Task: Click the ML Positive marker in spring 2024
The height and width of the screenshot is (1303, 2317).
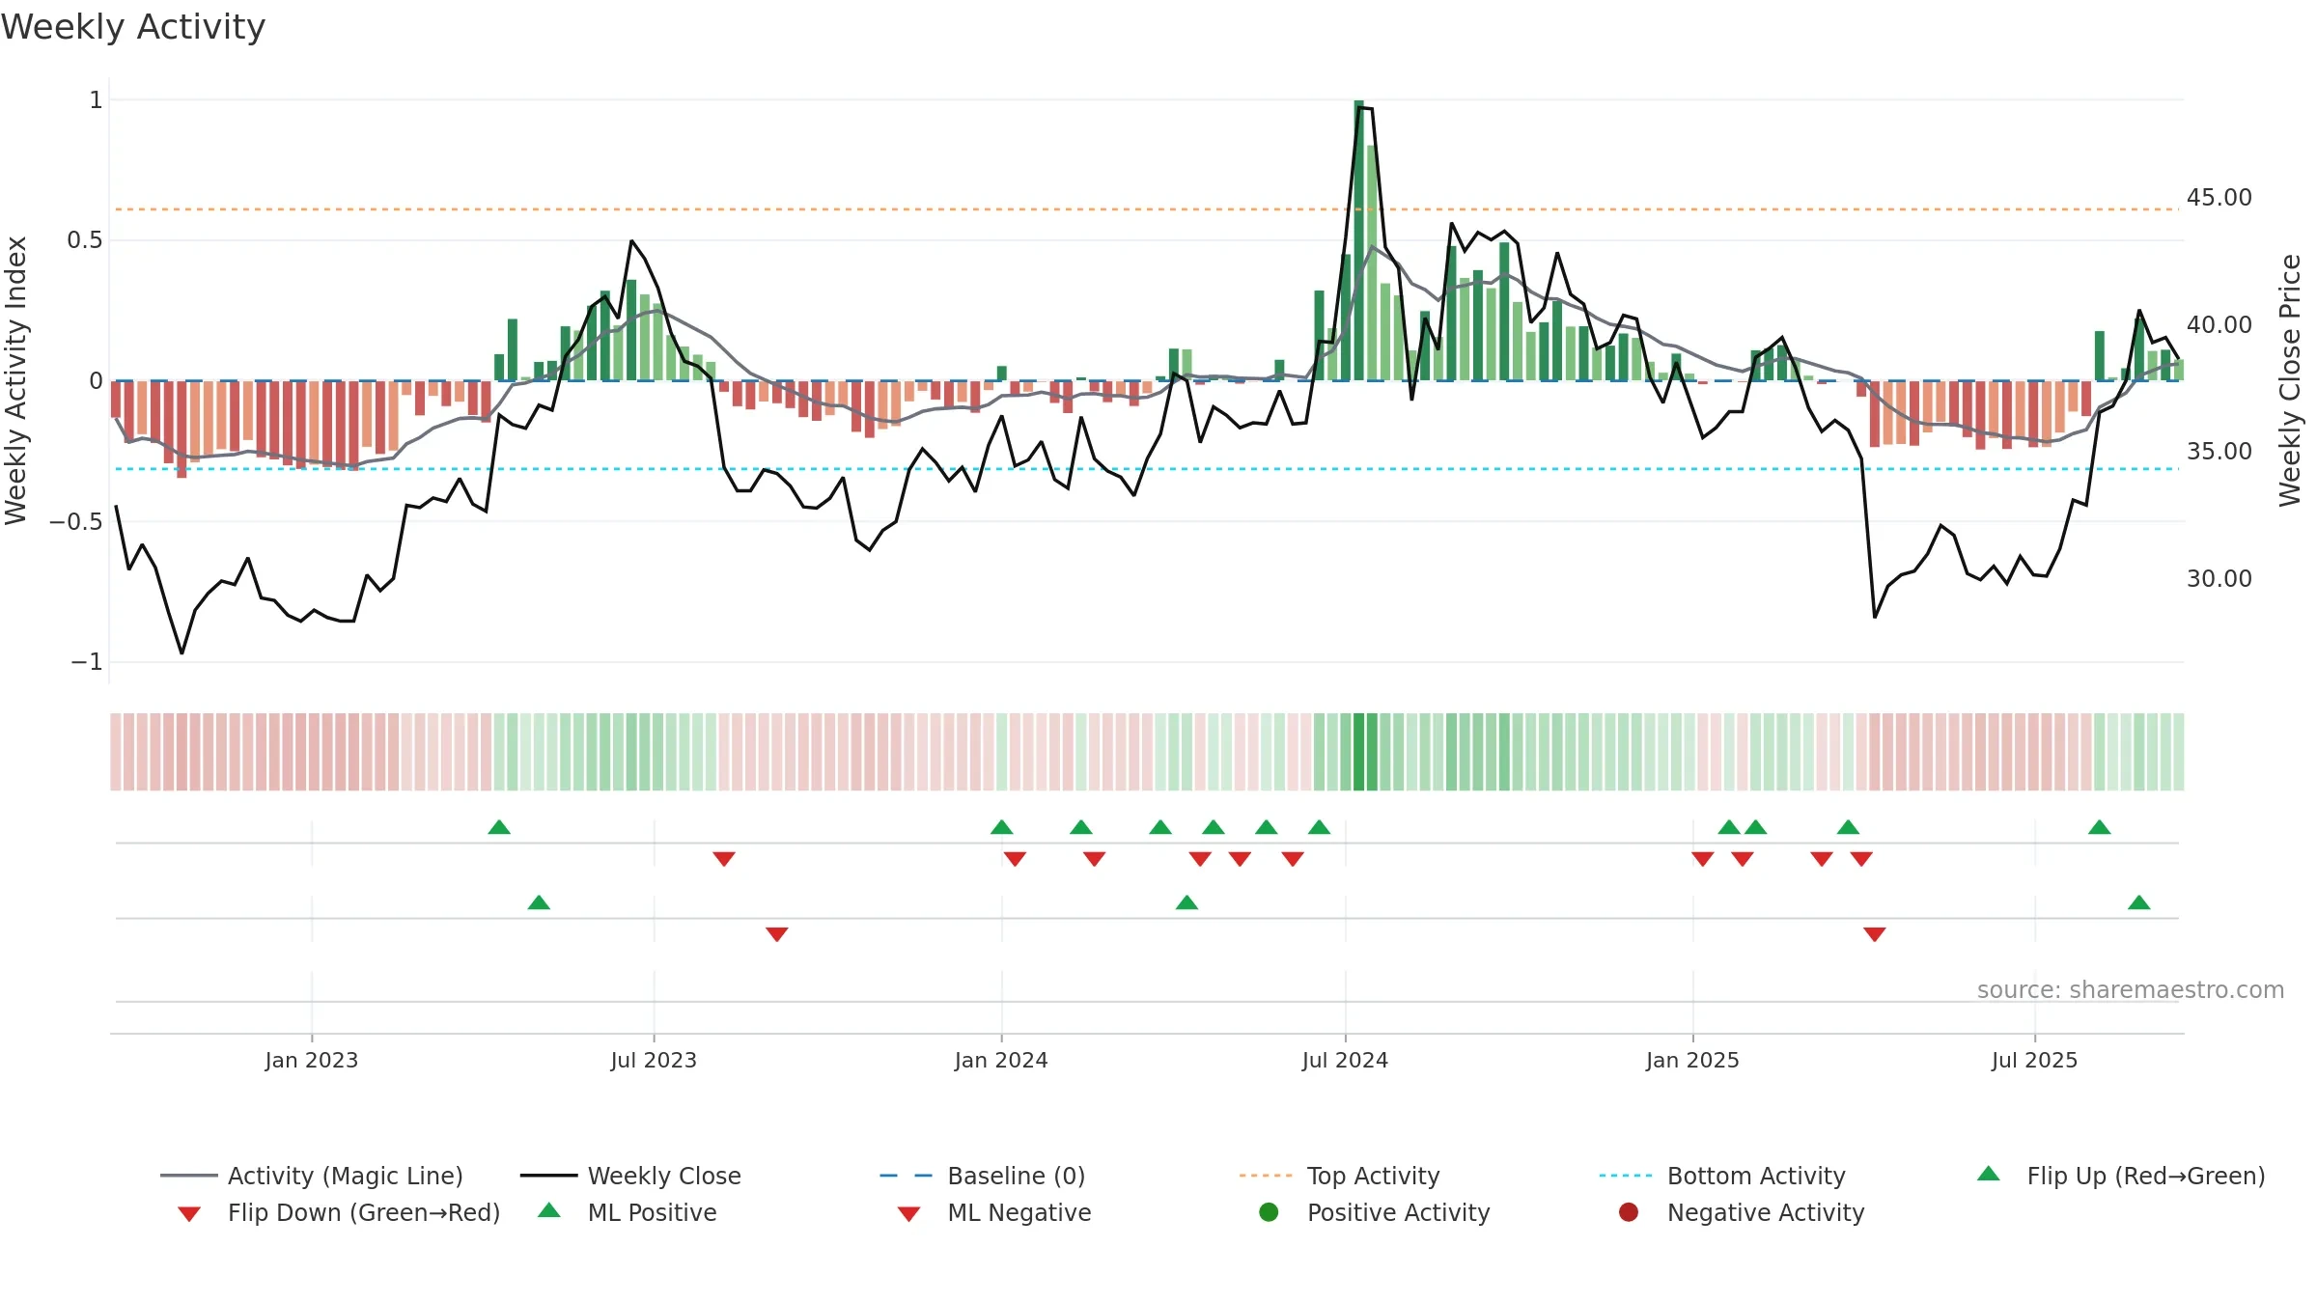Action: coord(1187,902)
